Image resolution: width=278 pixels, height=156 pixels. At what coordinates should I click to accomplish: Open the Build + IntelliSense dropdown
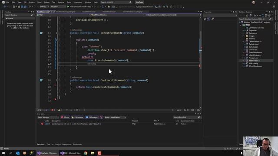click(115, 117)
